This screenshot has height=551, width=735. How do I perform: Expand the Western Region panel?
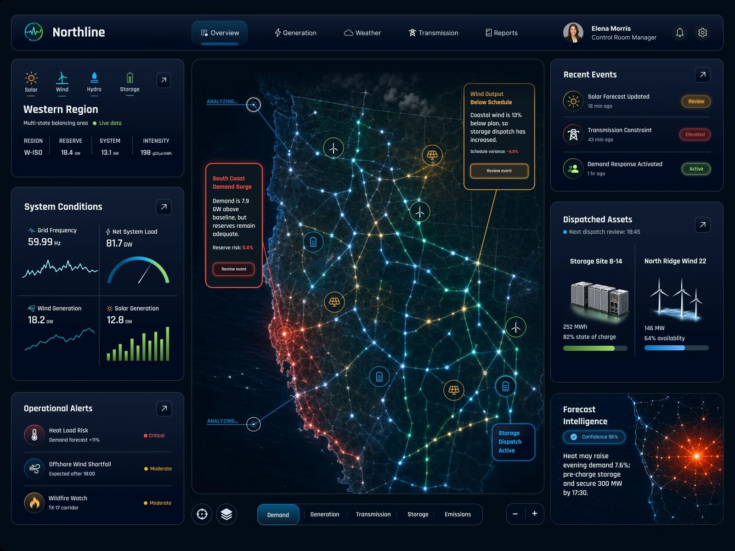tap(164, 80)
